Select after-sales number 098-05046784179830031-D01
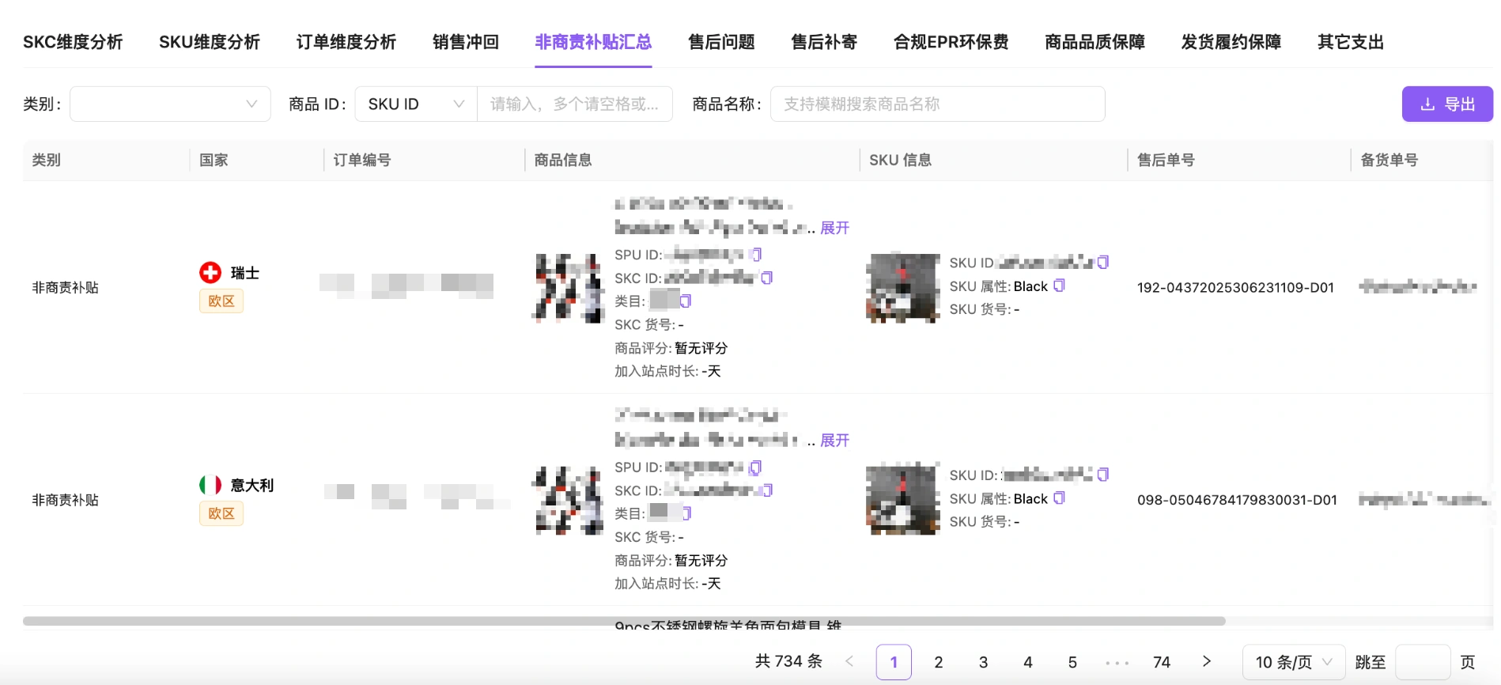Viewport: 1501px width, 685px height. coord(1237,500)
